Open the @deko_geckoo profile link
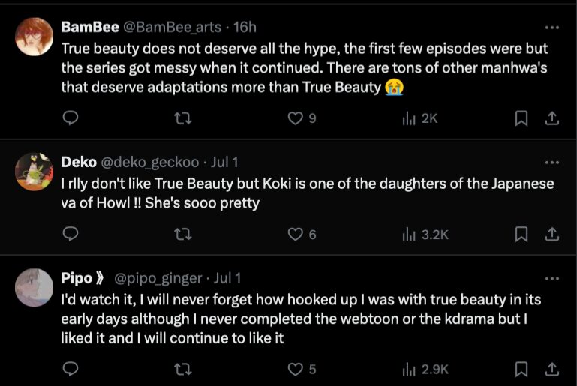This screenshot has width=577, height=386. pyautogui.click(x=150, y=162)
